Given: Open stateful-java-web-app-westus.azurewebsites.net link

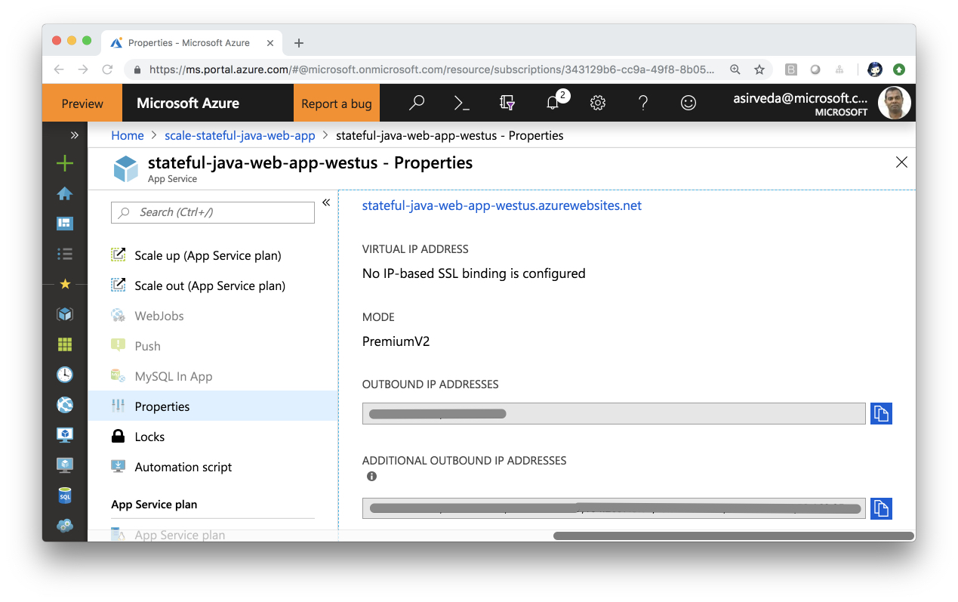Looking at the screenshot, I should (502, 205).
